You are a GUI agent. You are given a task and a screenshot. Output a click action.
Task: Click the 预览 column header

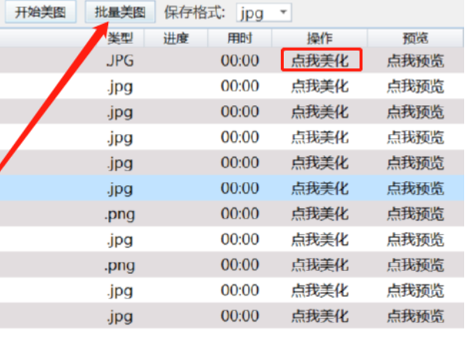click(415, 38)
